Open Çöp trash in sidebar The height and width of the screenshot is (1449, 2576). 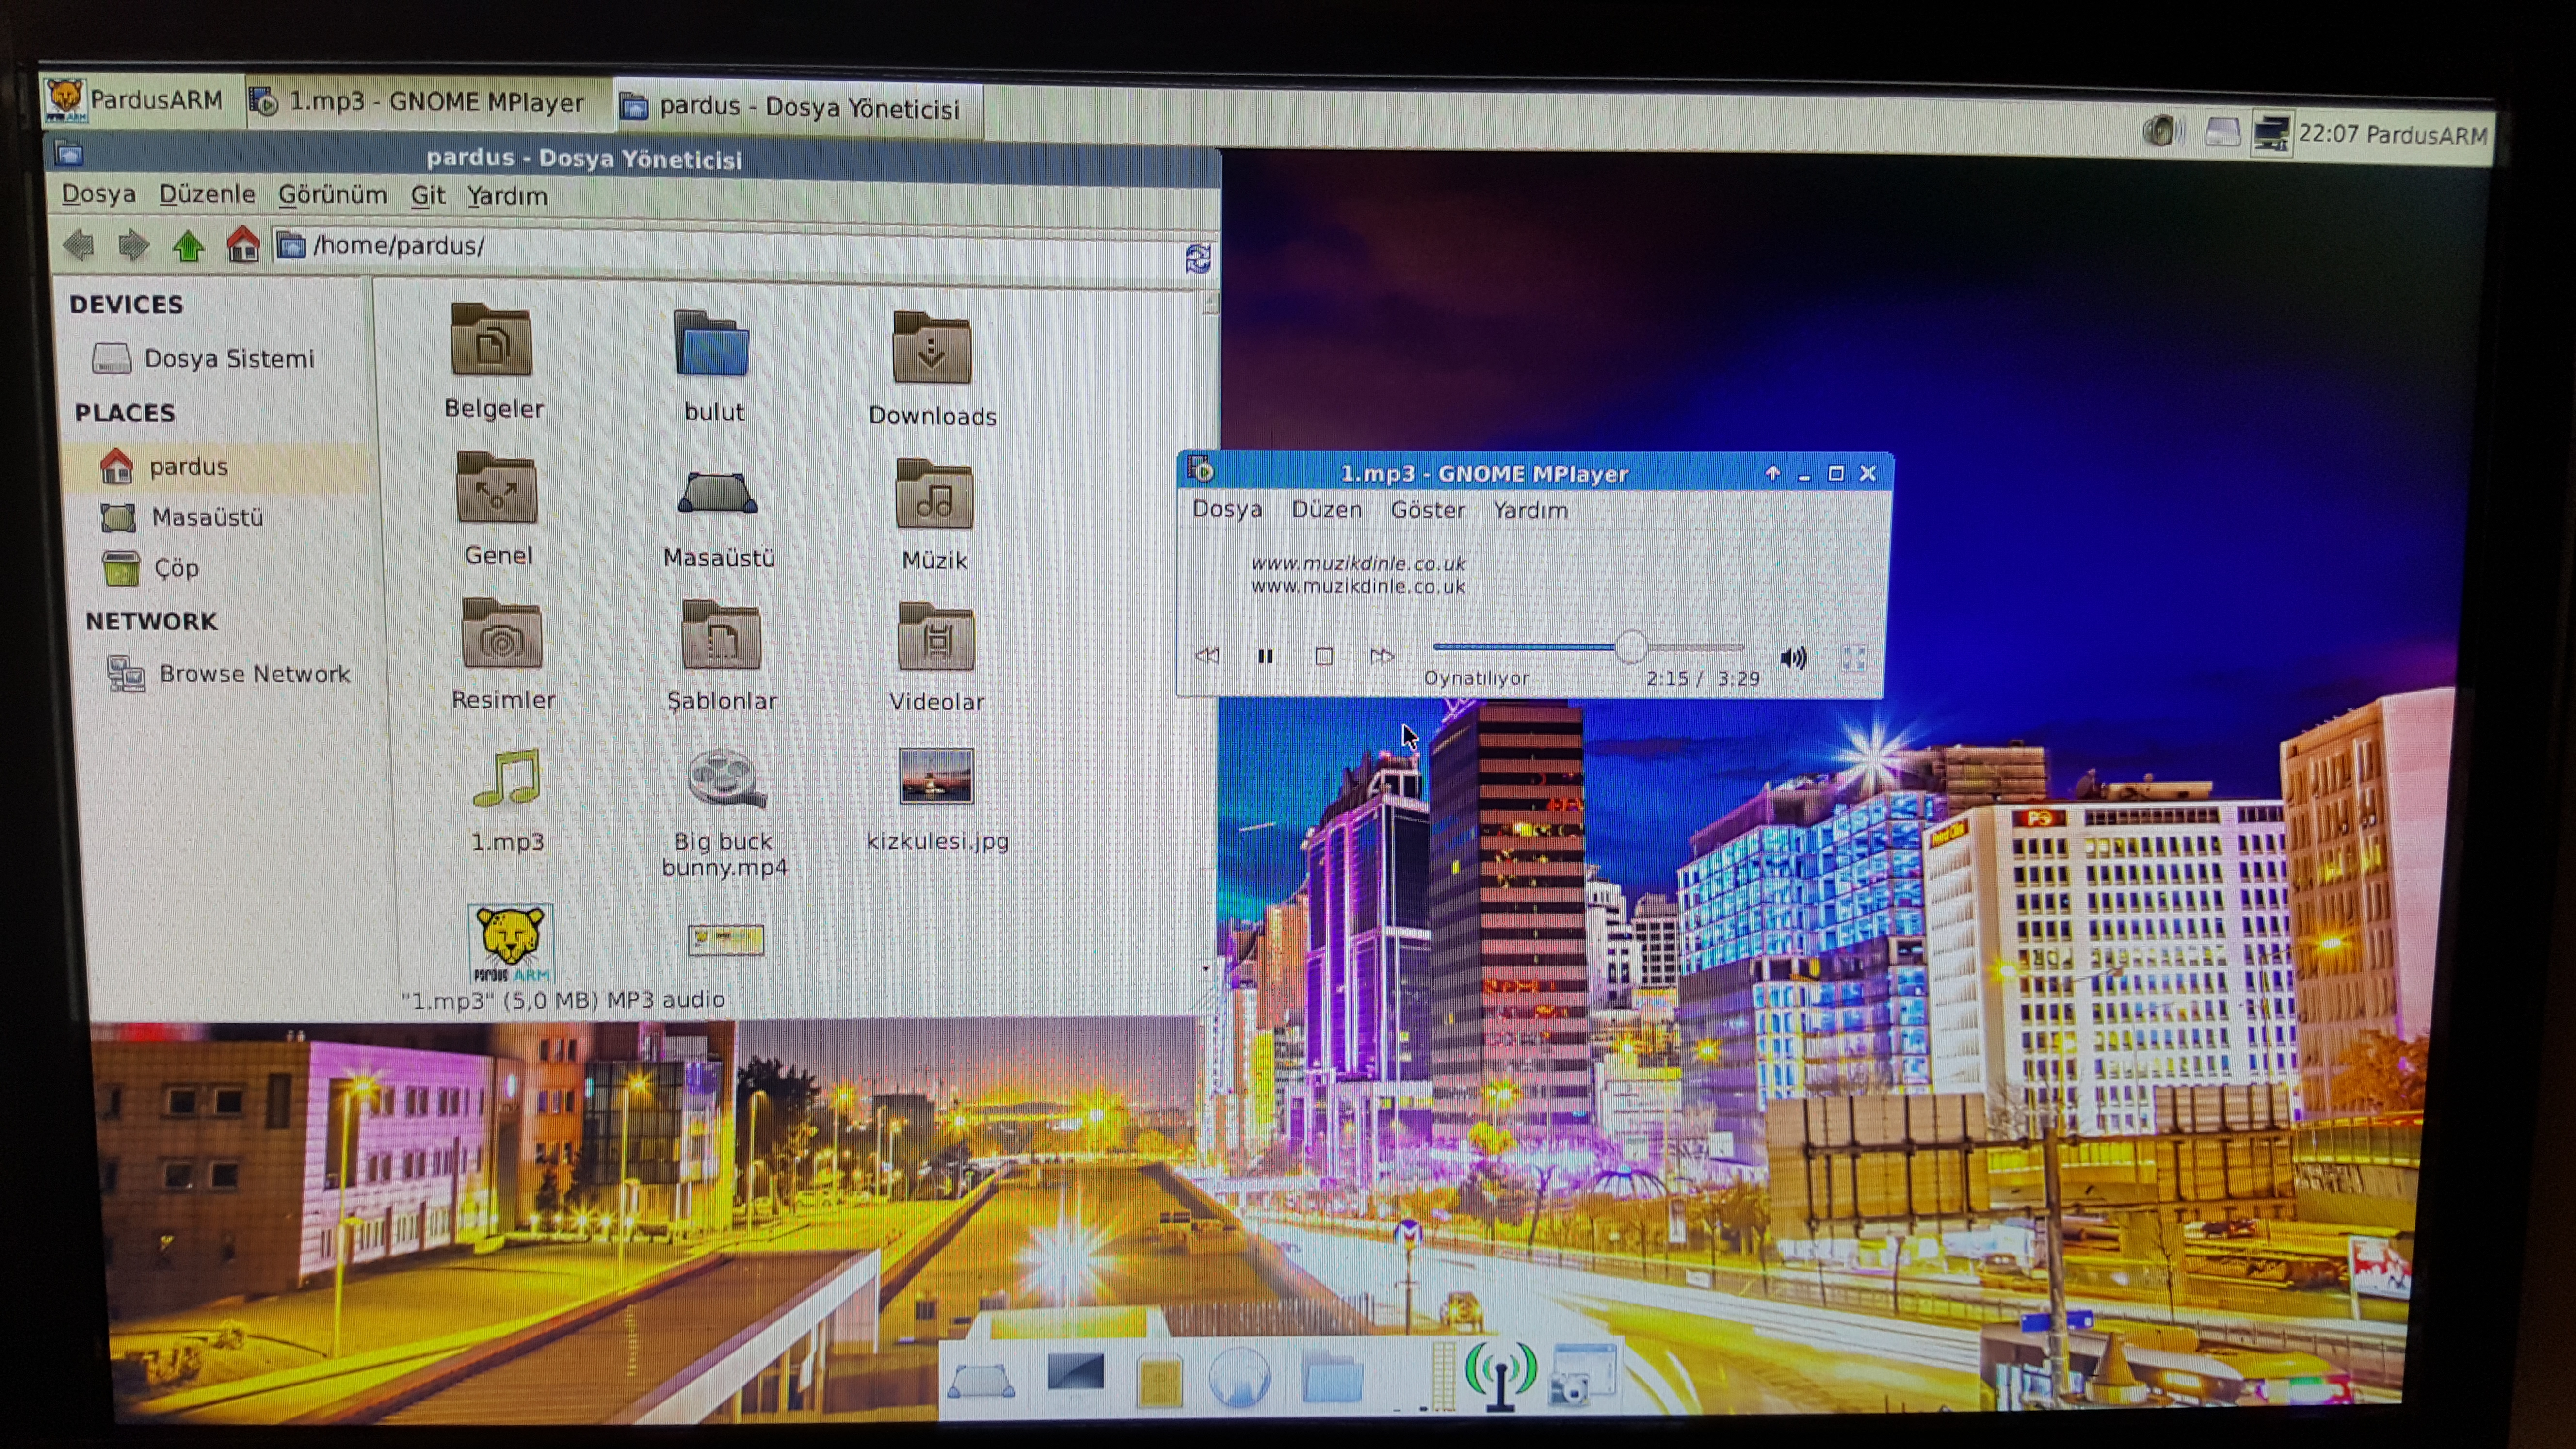tap(152, 568)
